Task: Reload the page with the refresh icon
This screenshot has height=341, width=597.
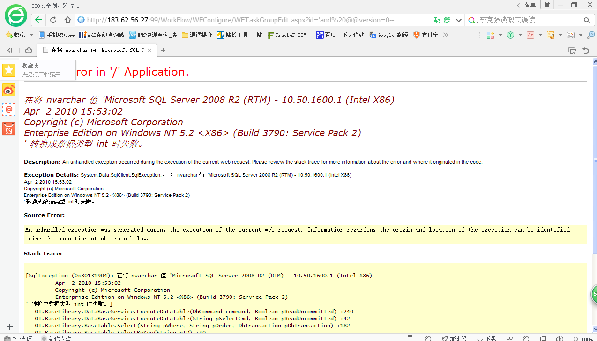Action: [x=53, y=20]
